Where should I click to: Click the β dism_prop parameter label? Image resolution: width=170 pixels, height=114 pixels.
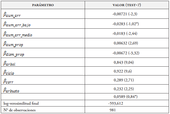[x=14, y=54]
